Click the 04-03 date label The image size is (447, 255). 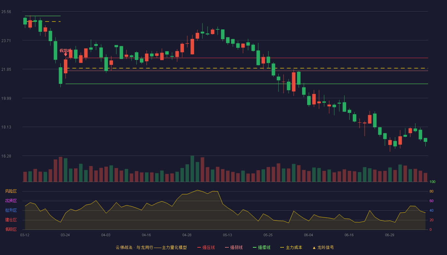point(106,235)
